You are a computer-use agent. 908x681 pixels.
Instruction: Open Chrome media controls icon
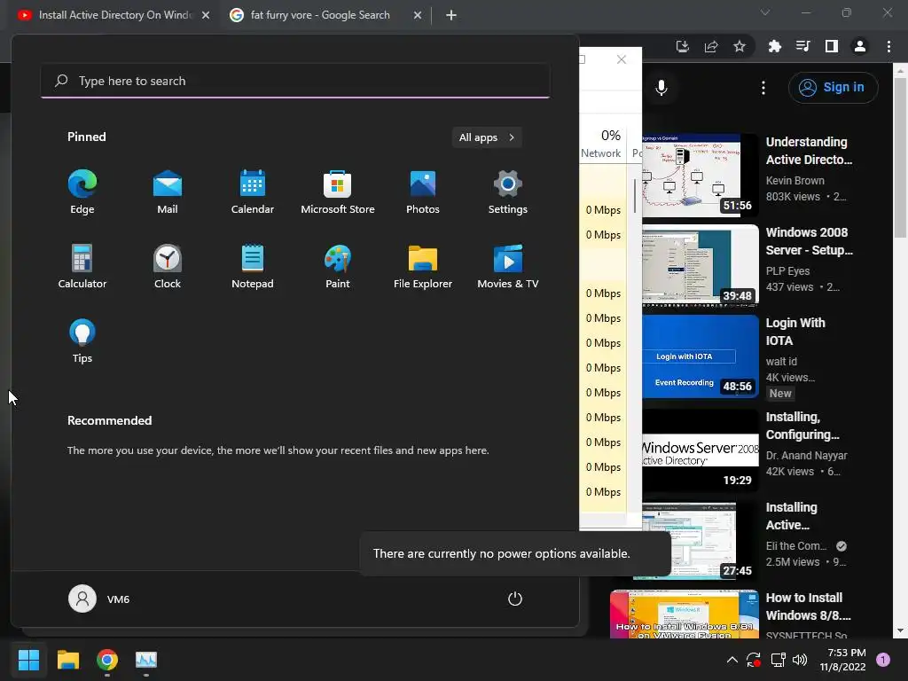click(x=803, y=46)
